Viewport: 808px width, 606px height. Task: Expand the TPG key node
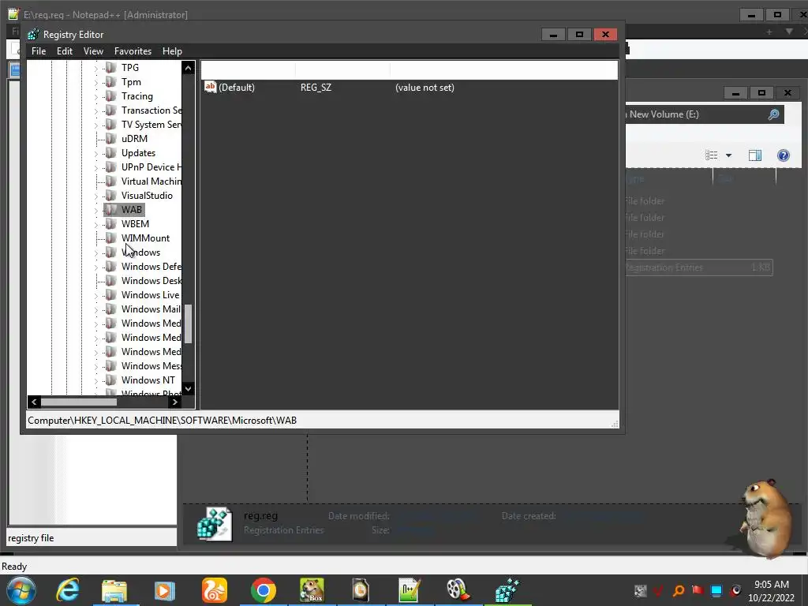(95, 68)
